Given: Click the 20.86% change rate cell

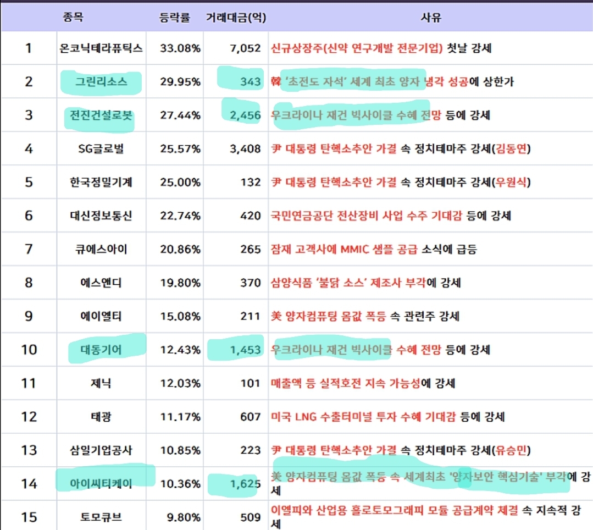Looking at the screenshot, I should pos(180,249).
